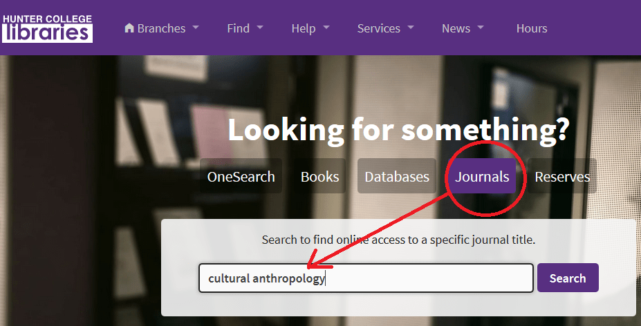Expand the Help dropdown caret
Image resolution: width=641 pixels, height=326 pixels.
point(326,28)
